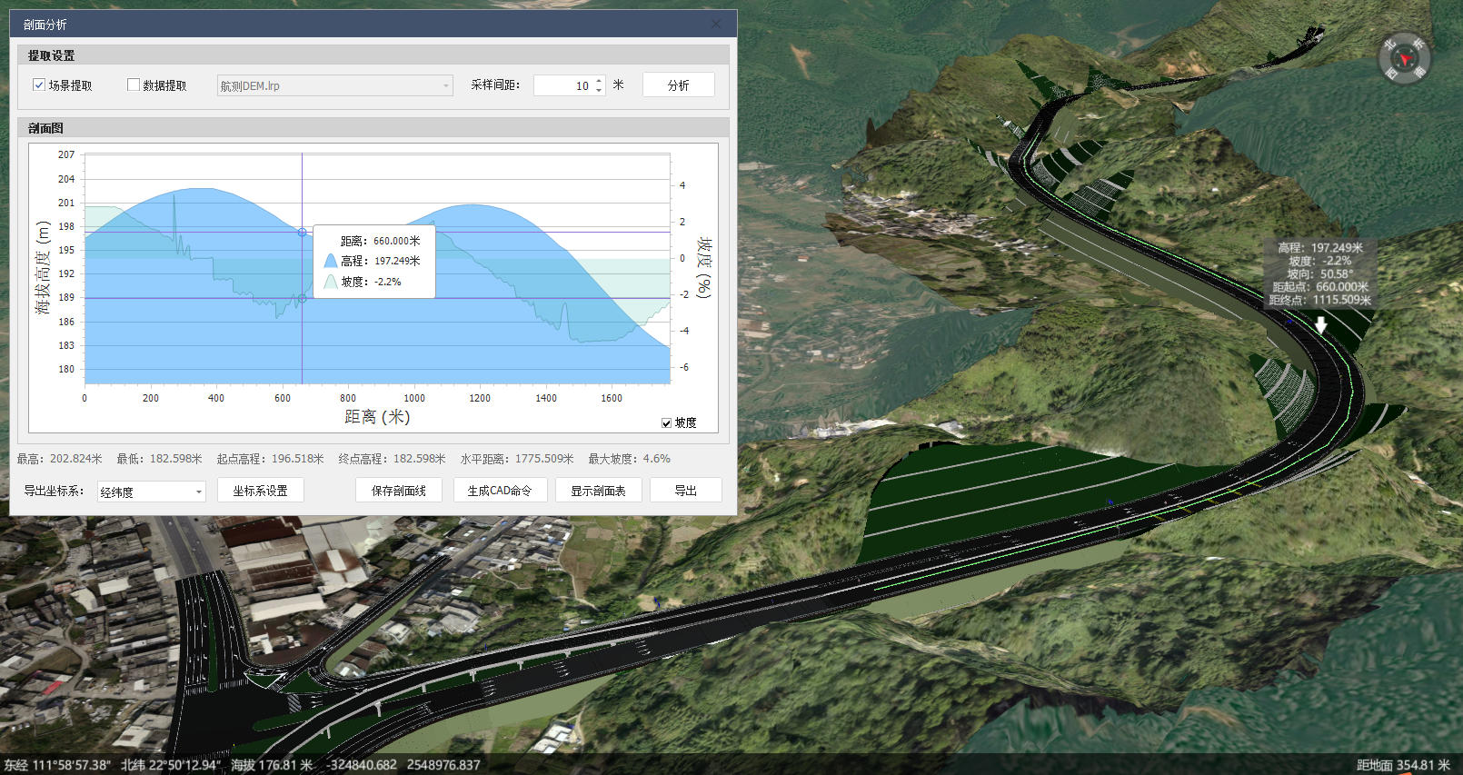Click the 距离 (米) axis title
Screen dimensions: 1463x775
(377, 417)
